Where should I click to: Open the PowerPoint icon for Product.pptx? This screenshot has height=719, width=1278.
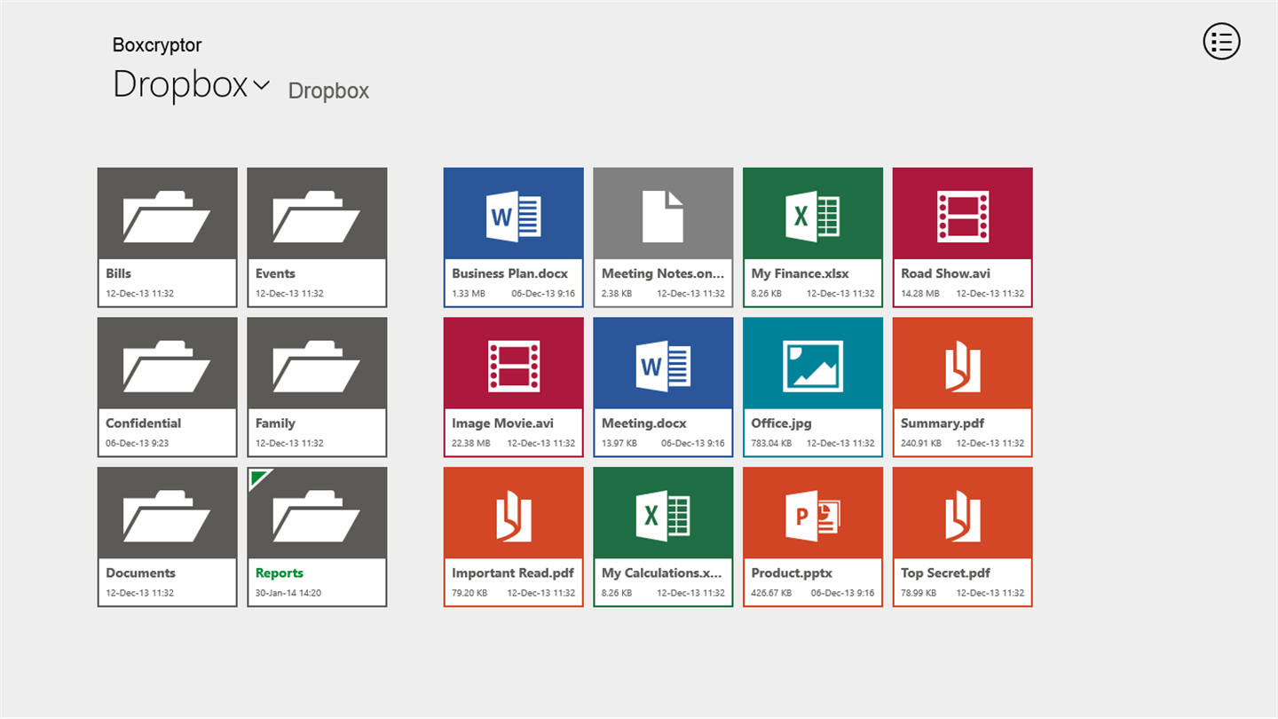pos(813,515)
